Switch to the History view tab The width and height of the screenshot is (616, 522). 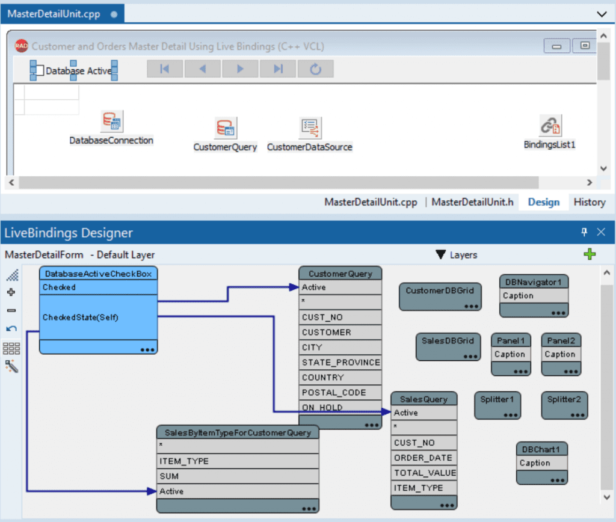590,202
